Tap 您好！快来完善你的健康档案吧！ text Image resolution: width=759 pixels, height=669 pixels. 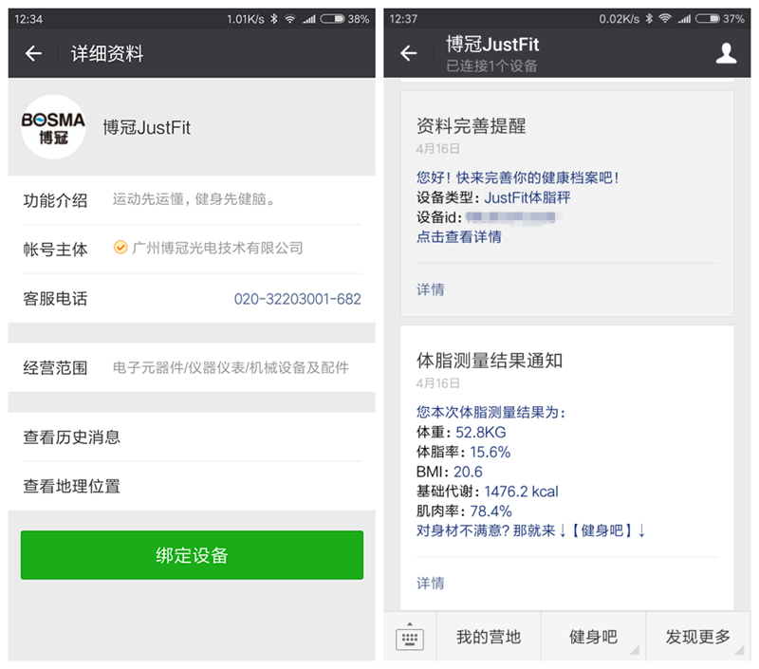pos(517,177)
